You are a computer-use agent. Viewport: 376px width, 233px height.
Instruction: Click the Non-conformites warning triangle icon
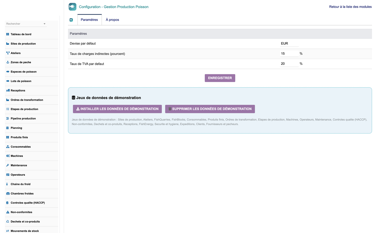click(8, 212)
